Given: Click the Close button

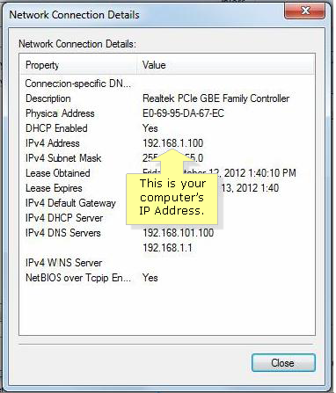Looking at the screenshot, I should (283, 363).
